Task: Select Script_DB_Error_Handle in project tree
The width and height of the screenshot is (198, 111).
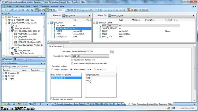Action: (x=24, y=53)
